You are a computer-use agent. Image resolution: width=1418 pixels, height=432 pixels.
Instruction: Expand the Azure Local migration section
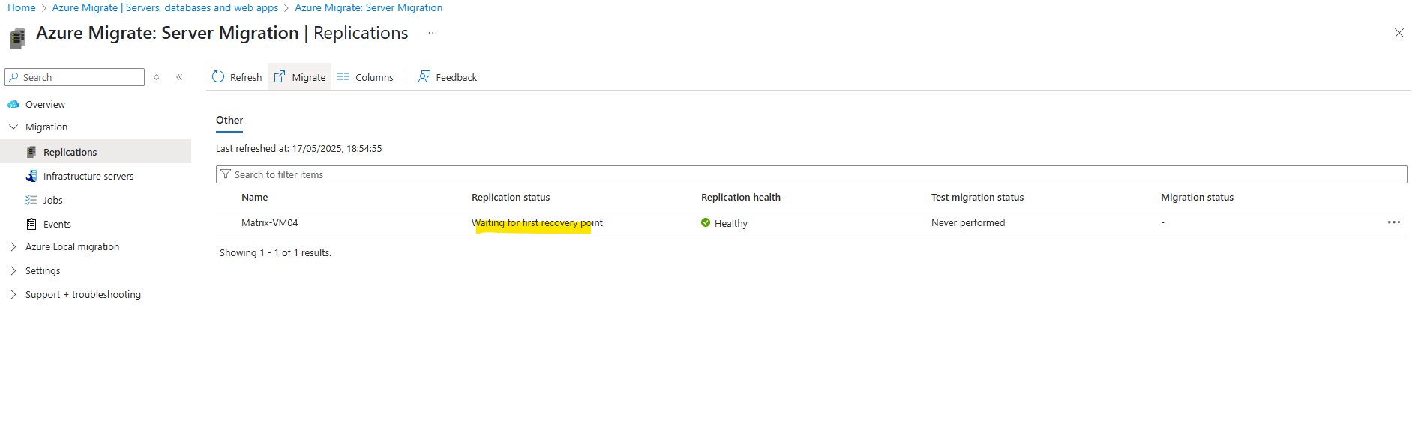[13, 246]
